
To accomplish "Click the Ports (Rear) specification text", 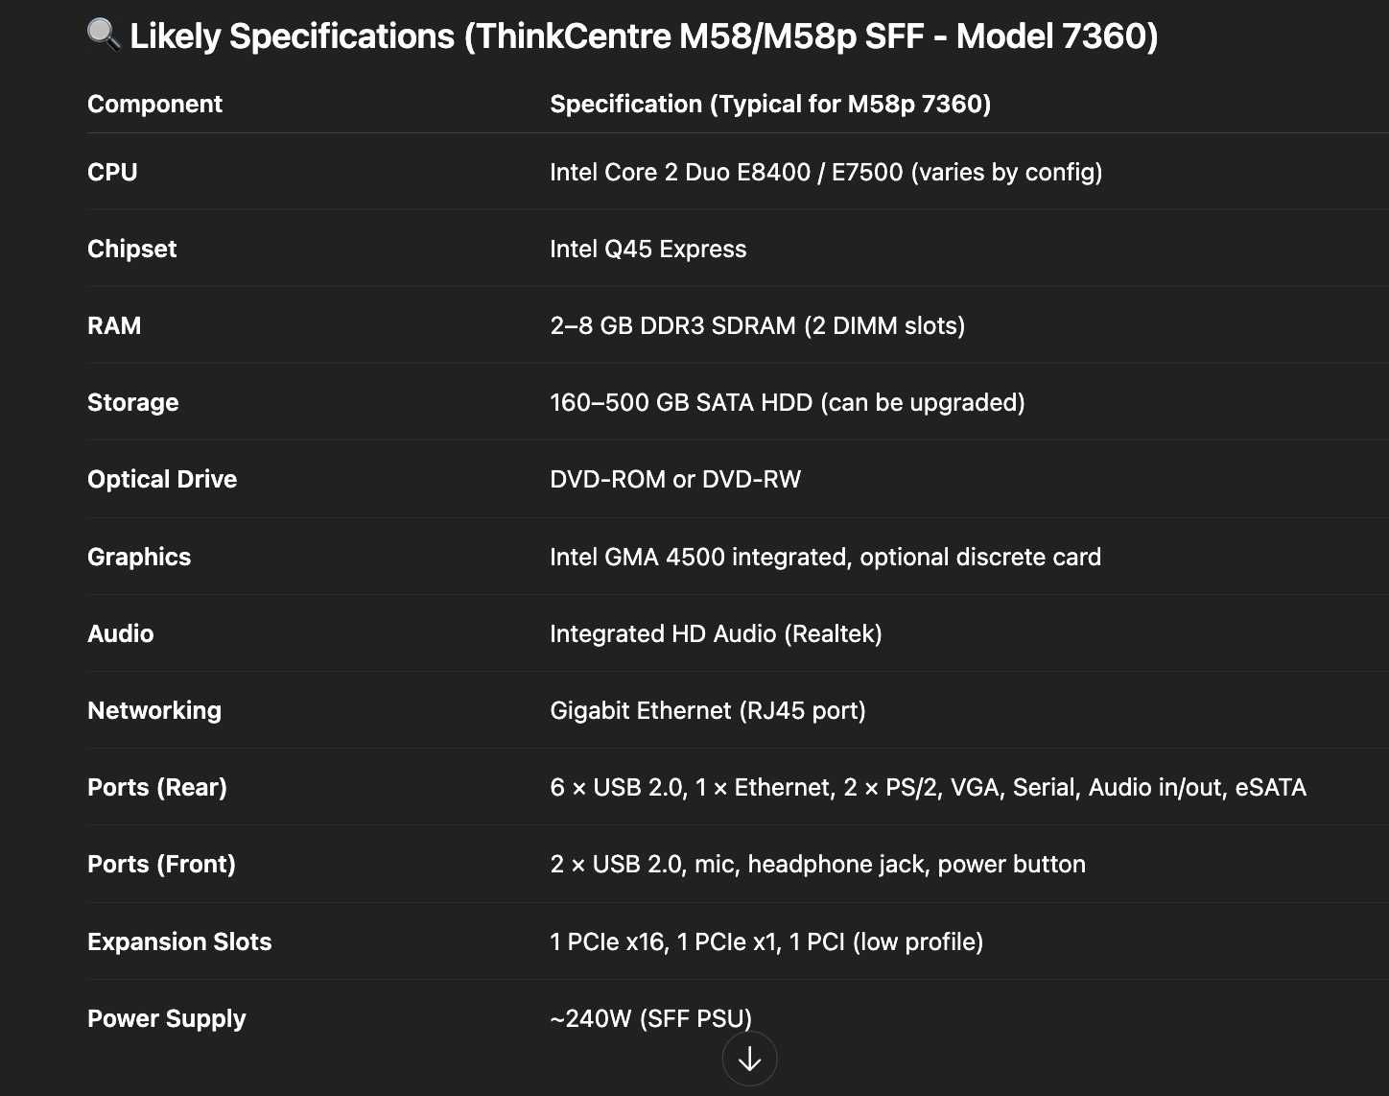I will (x=929, y=787).
